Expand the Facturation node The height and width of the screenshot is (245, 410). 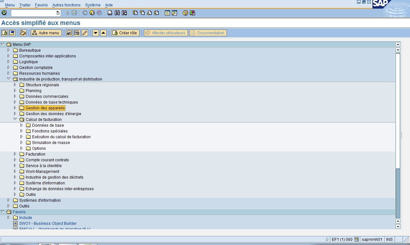click(15, 154)
